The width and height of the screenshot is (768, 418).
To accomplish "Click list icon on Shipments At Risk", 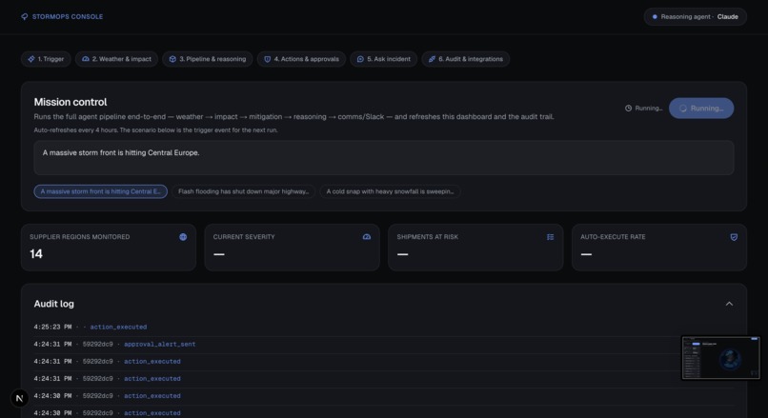I will [x=550, y=237].
